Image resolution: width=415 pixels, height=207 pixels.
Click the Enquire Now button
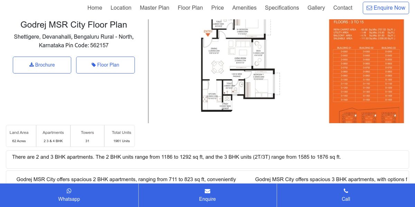point(386,8)
